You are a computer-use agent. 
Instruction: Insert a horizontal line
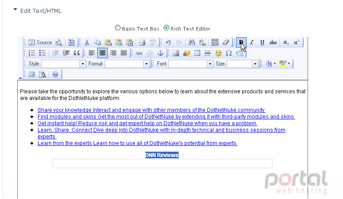tap(208, 53)
